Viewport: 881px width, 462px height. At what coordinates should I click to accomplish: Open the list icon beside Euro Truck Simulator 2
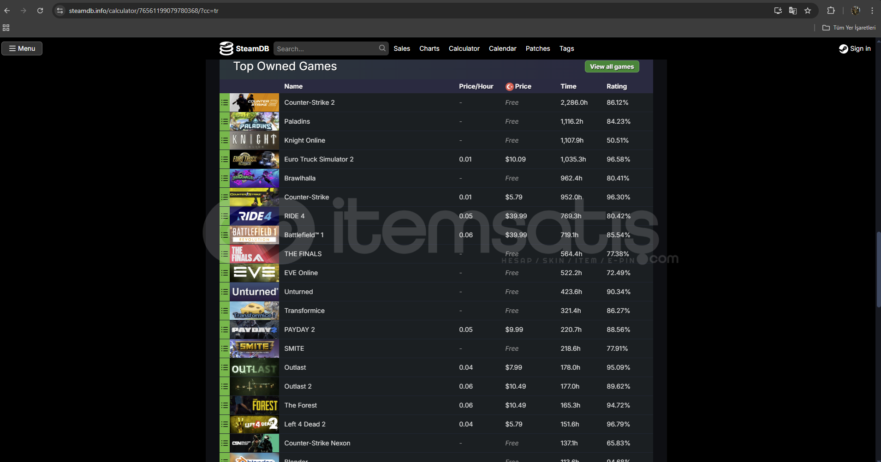click(225, 159)
